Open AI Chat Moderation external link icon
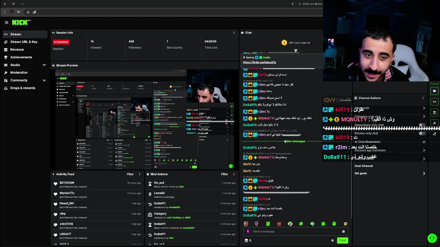 click(x=424, y=142)
